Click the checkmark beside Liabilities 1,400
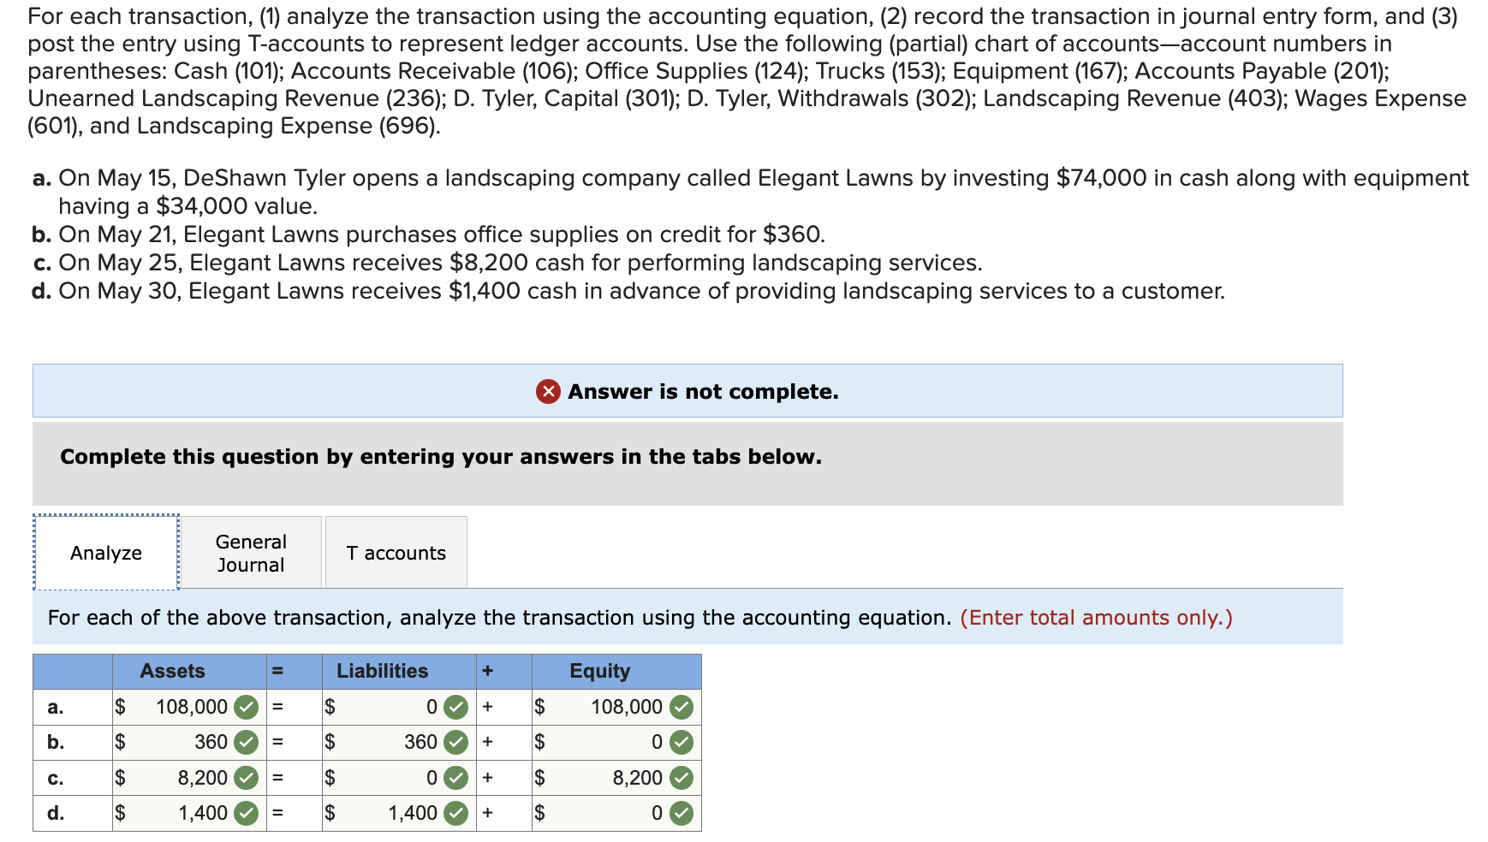1488x842 pixels. point(456,812)
